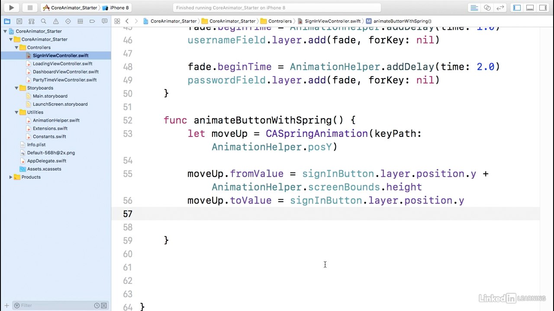Screen dimensions: 554x311
Task: Collapse the Controllers group
Action: click(16, 48)
